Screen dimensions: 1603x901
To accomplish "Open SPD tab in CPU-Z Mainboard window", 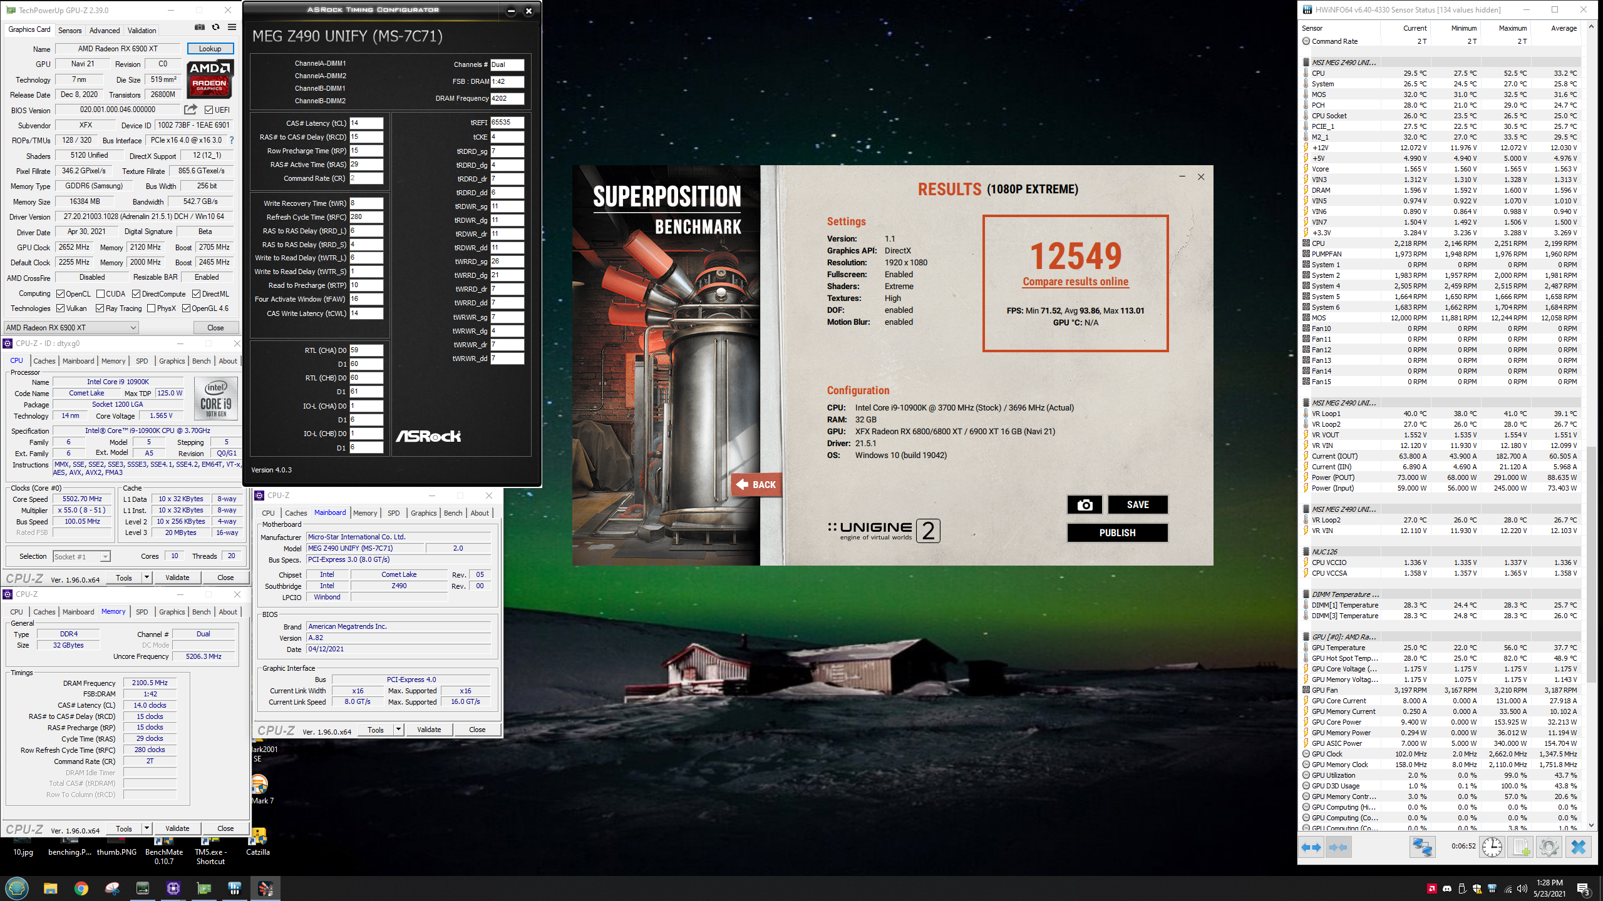I will pyautogui.click(x=393, y=513).
